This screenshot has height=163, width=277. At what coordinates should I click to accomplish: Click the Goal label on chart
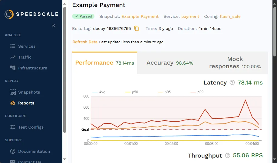85,129
